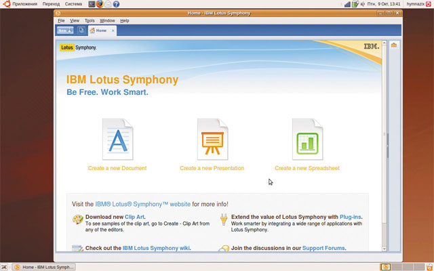This screenshot has height=271, width=434.
Task: Select the first workspace in switcher
Action: pos(385,267)
